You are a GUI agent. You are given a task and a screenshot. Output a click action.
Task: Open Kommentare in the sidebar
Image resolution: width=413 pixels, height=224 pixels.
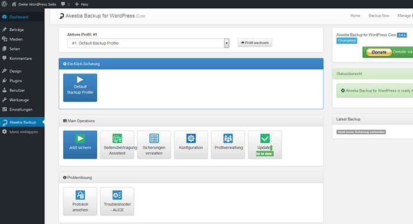[22, 58]
